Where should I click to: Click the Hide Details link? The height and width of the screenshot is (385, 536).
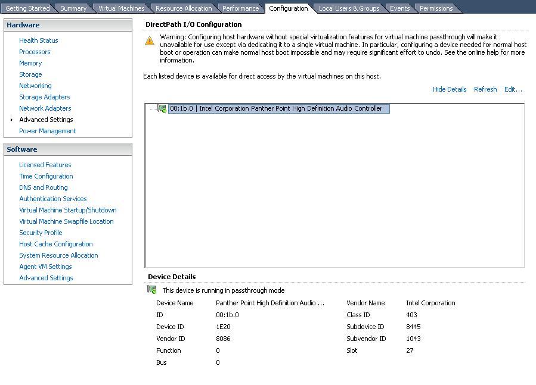click(x=450, y=89)
